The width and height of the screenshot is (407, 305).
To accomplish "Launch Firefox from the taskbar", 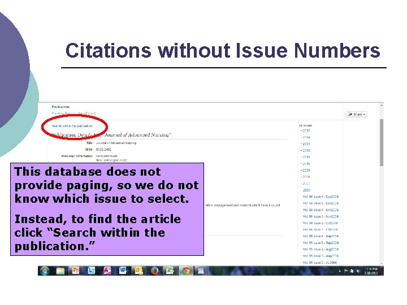I will 154,271.
